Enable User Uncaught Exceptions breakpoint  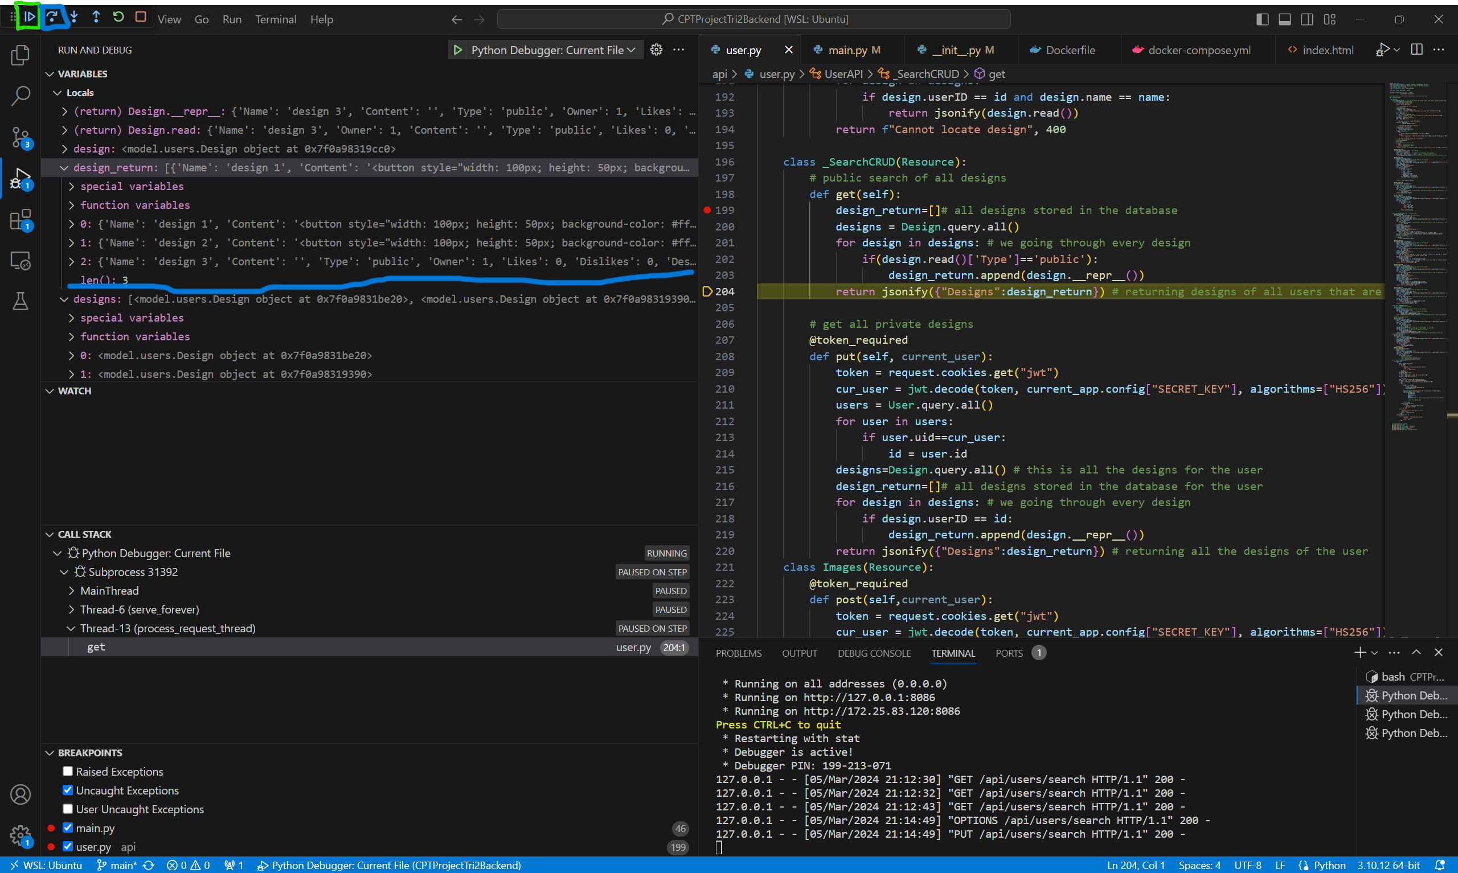tap(68, 809)
